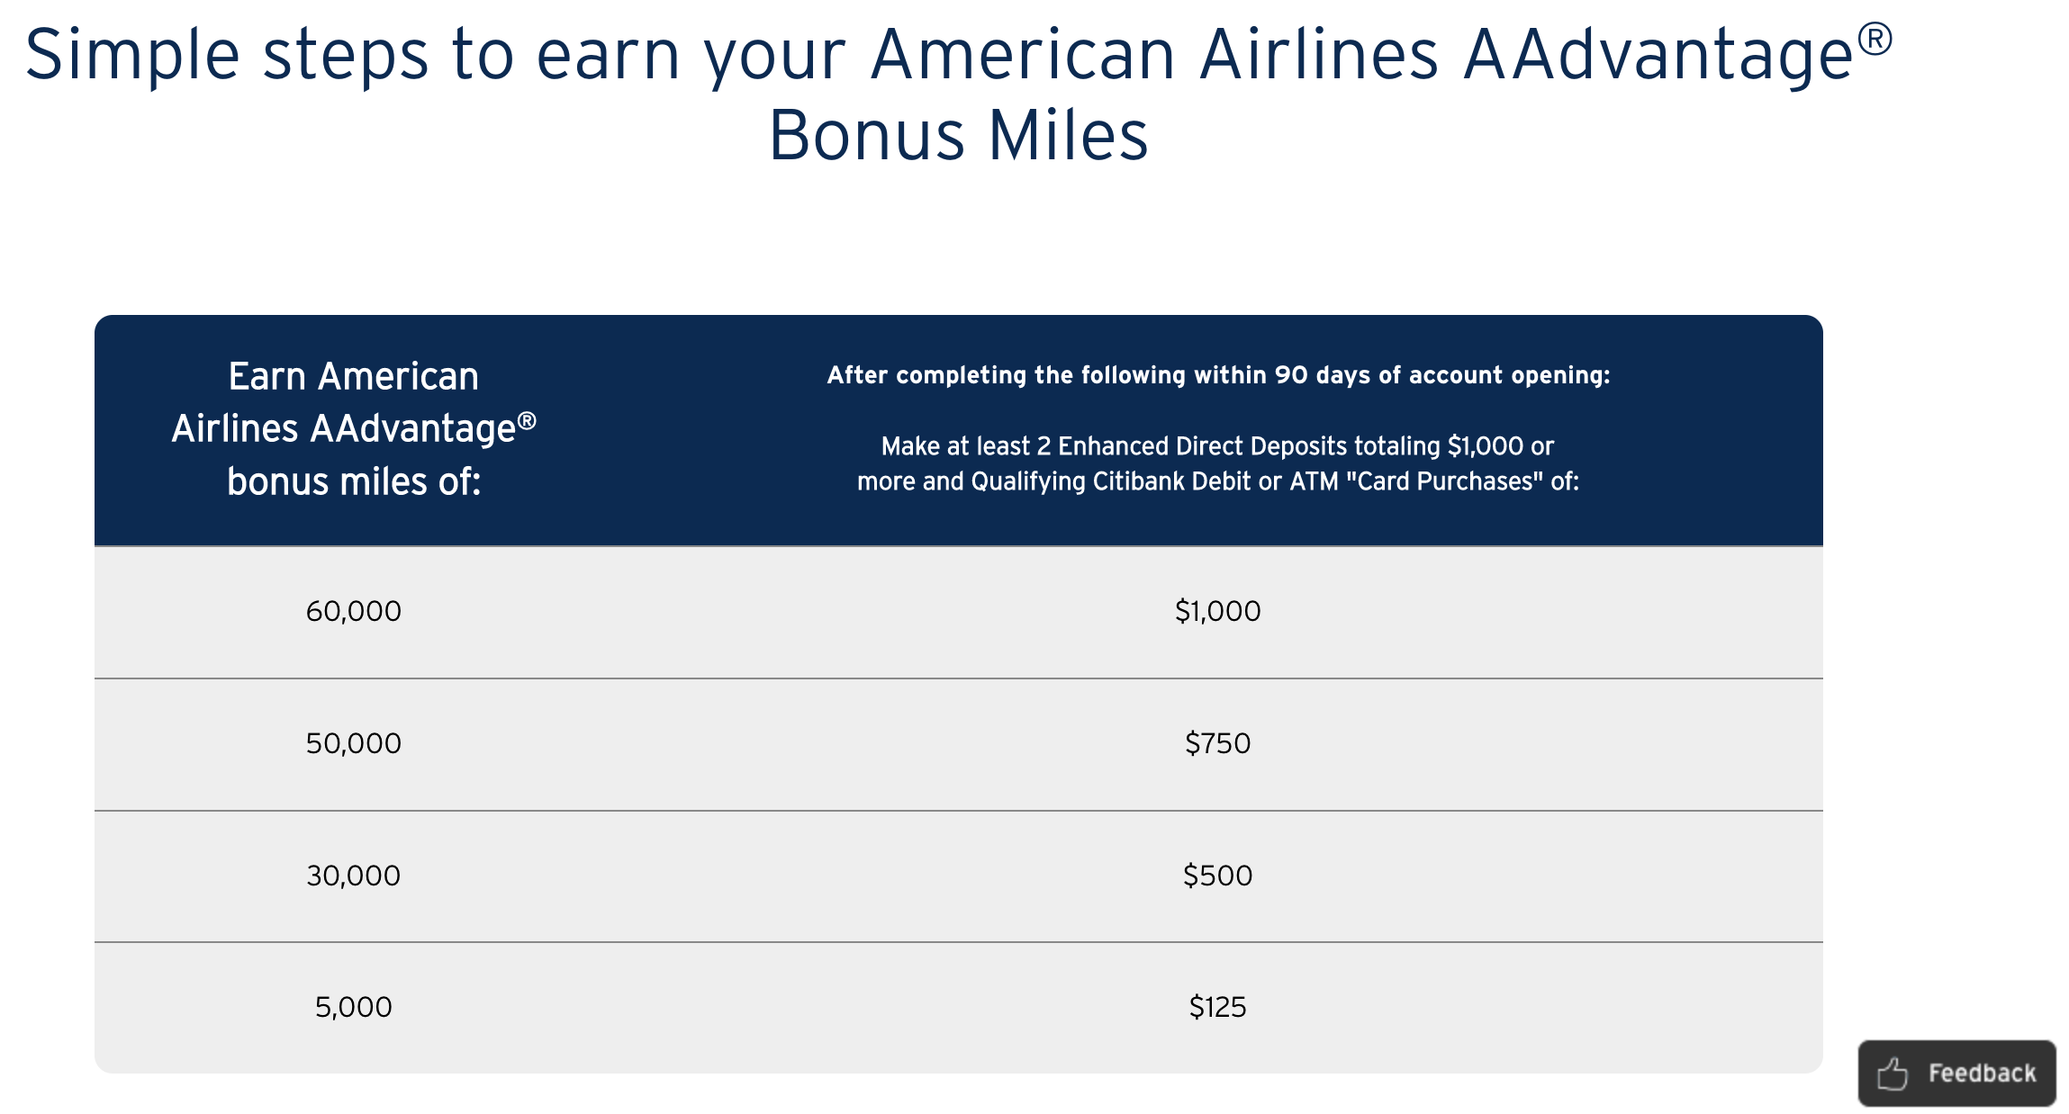Click the word 'AAdvantage' in the page heading
Viewport: 2069px width, 1114px height.
tap(1657, 56)
